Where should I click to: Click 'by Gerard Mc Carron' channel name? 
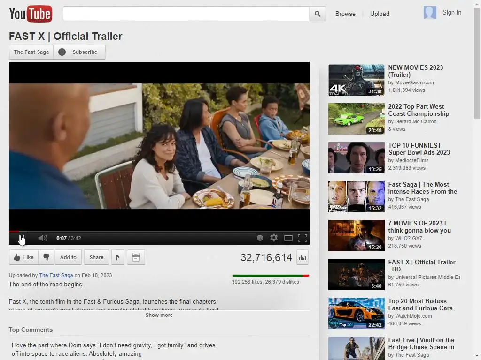coord(412,121)
